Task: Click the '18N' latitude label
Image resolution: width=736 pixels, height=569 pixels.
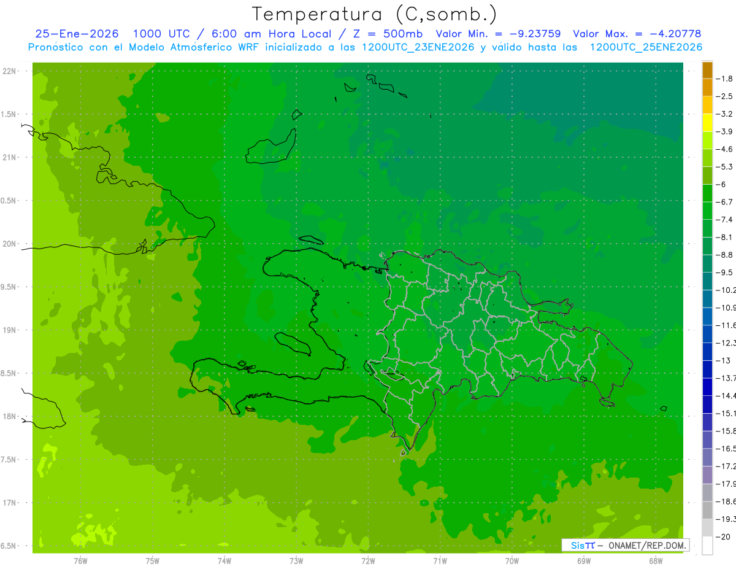Action: (x=10, y=417)
